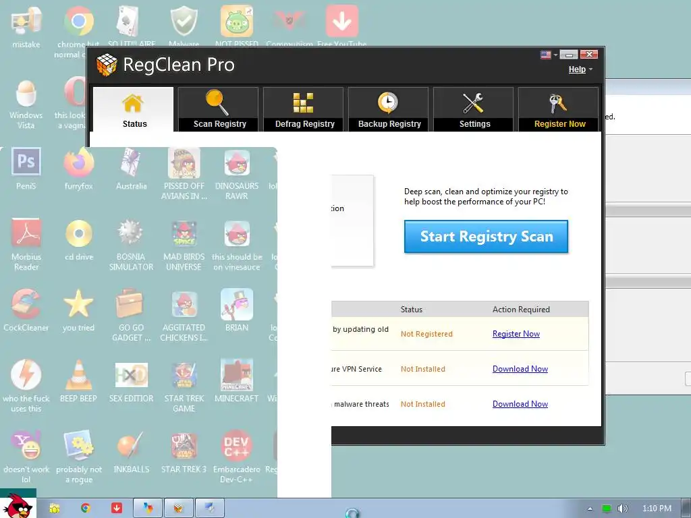The image size is (691, 518).
Task: Open the Help dropdown menu
Action: tap(580, 69)
